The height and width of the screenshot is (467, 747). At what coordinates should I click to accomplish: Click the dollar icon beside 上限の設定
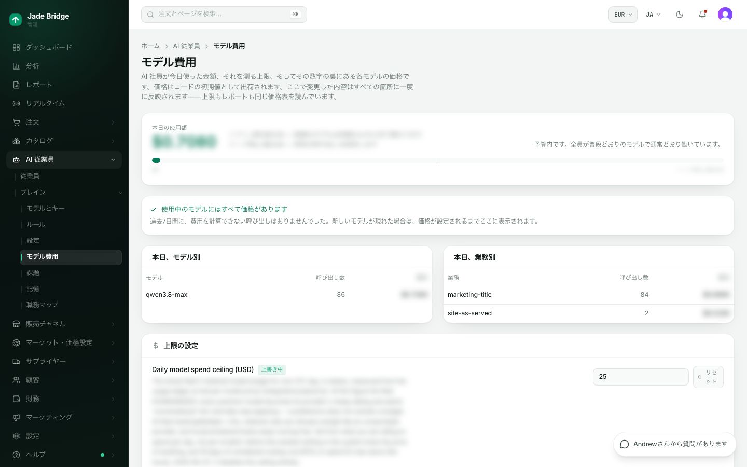tap(155, 346)
